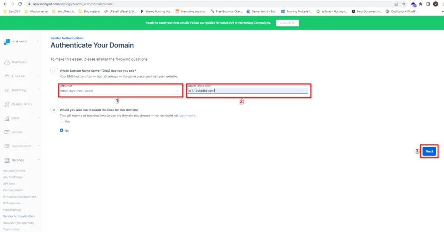Open the Running Multiple bookmark

(297, 12)
